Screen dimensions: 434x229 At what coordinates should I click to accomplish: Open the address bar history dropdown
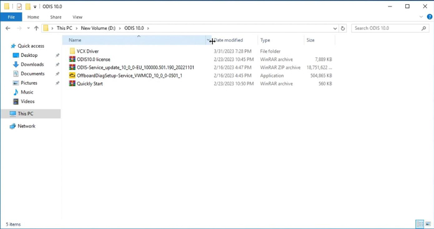pyautogui.click(x=335, y=28)
